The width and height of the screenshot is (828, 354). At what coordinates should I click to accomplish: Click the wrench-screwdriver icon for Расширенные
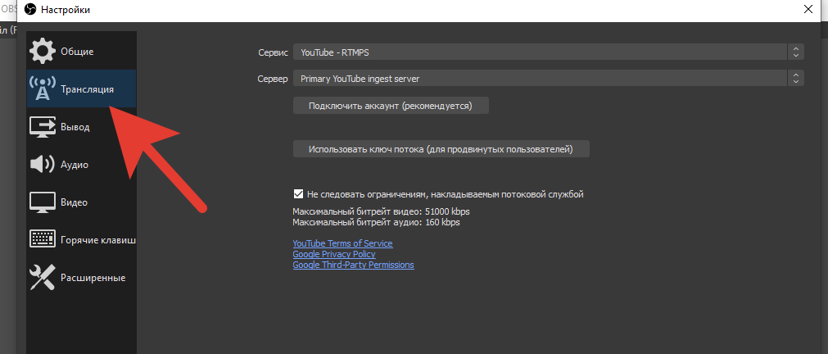click(x=43, y=278)
